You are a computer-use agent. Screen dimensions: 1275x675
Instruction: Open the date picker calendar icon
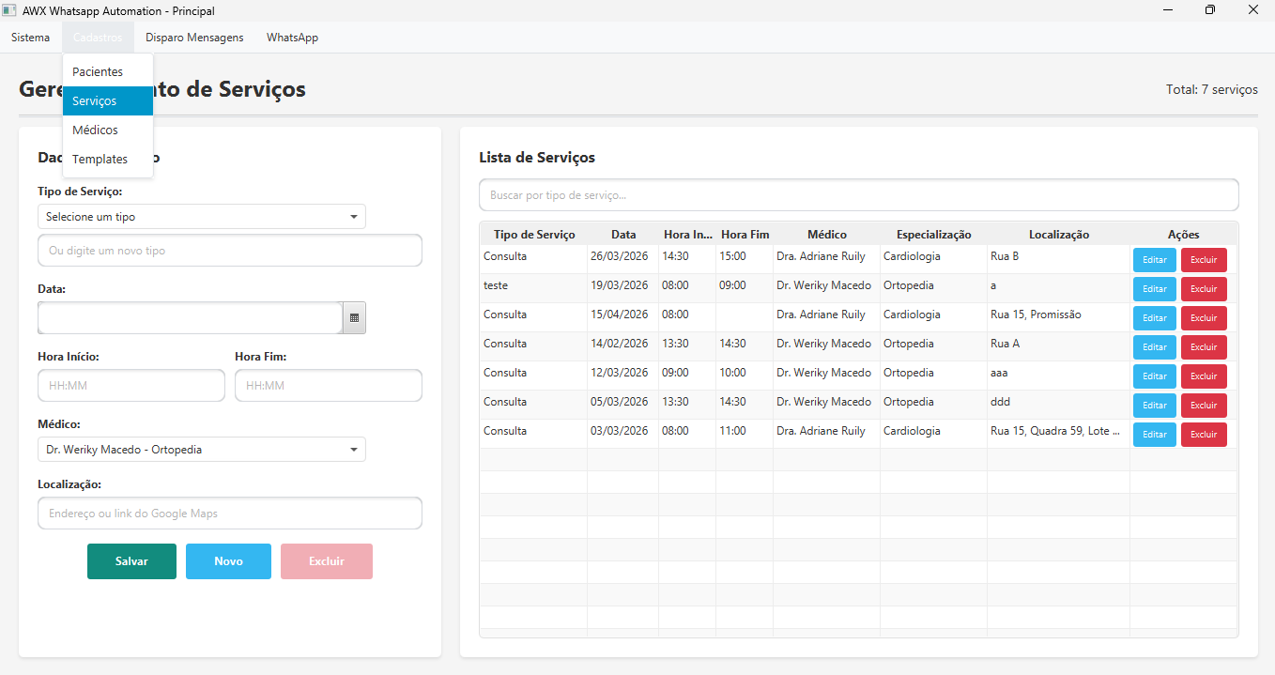pyautogui.click(x=354, y=318)
